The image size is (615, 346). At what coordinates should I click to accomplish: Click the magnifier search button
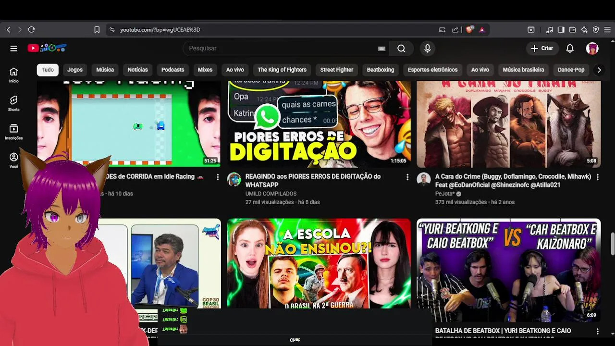402,48
